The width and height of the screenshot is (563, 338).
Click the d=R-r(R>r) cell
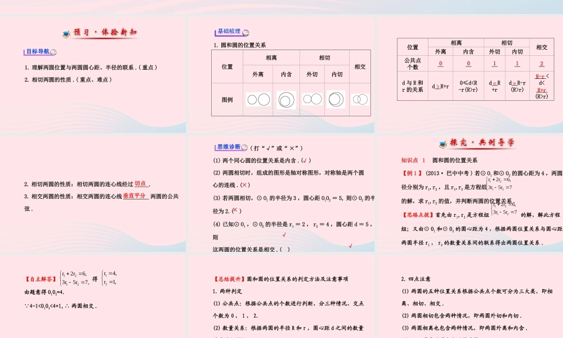click(517, 86)
